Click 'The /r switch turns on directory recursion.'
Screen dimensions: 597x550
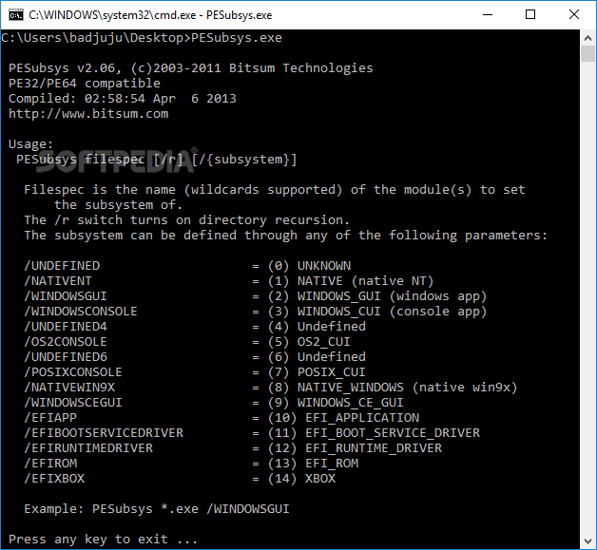[x=186, y=220]
